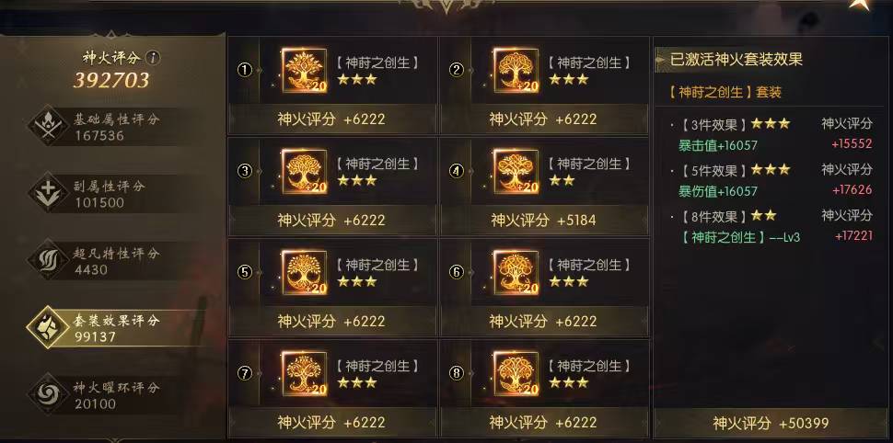The image size is (893, 443).
Task: Click the 基础属性评分 flame icon
Action: (x=49, y=126)
